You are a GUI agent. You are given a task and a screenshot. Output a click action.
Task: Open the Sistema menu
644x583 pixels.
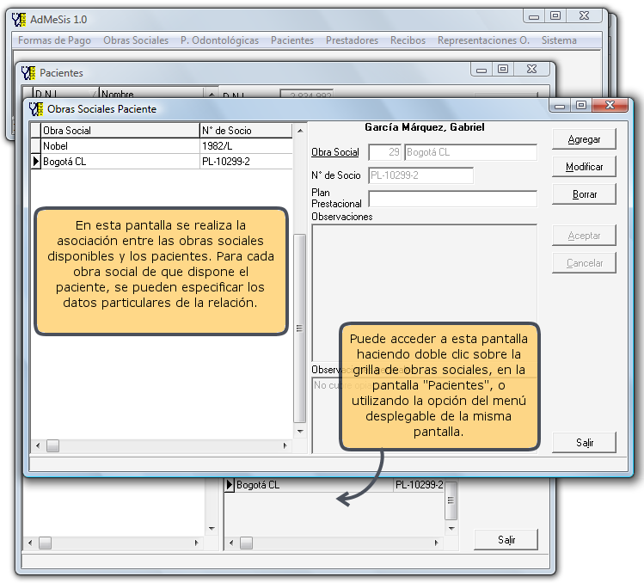[559, 40]
